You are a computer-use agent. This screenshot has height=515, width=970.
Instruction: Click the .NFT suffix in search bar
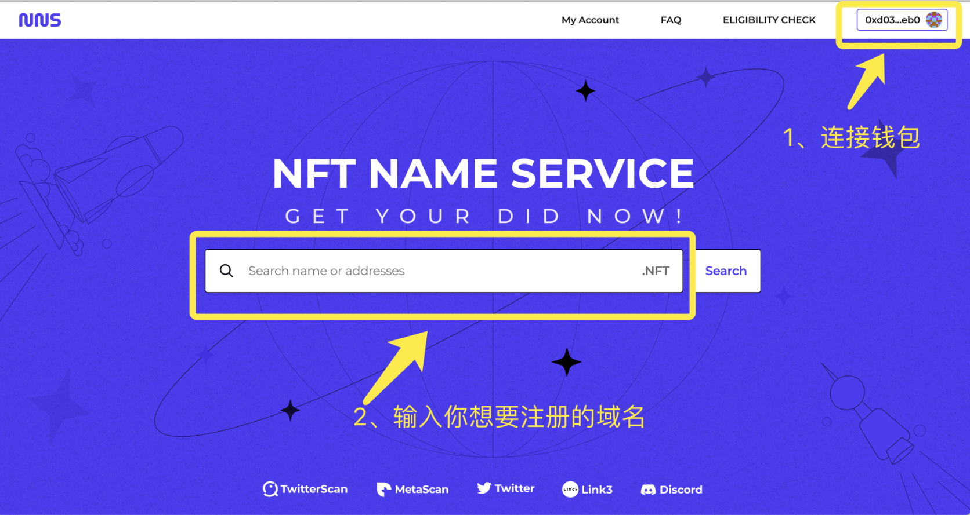click(x=656, y=271)
